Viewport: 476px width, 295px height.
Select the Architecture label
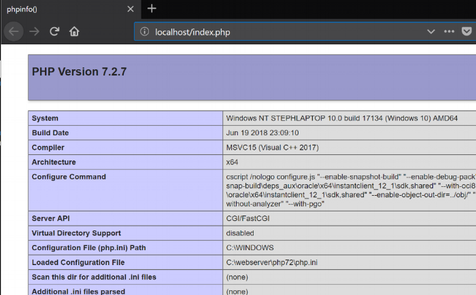54,162
